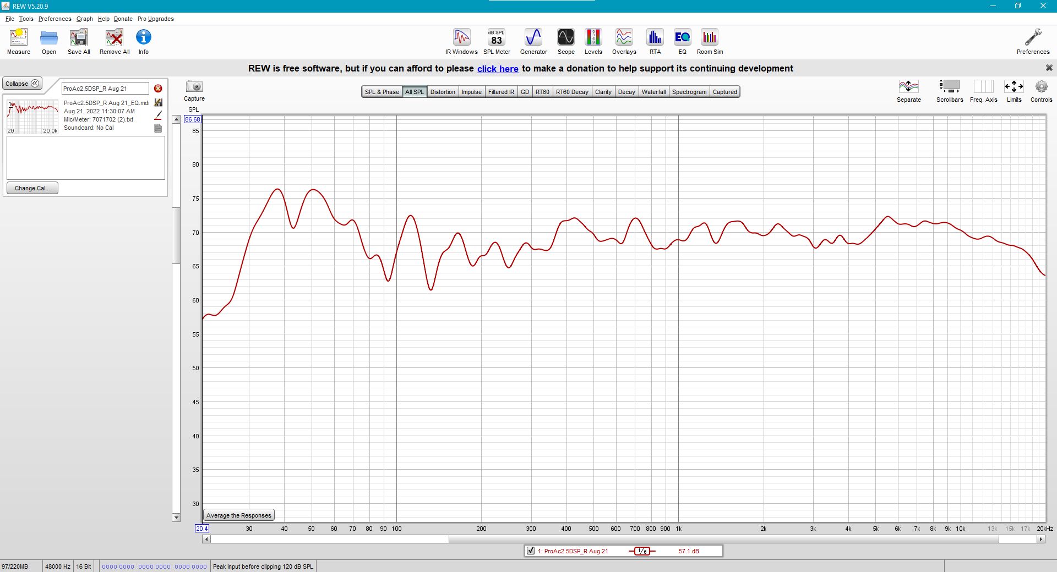Image resolution: width=1057 pixels, height=572 pixels.
Task: Open the Pro Upgrades menu
Action: (155, 19)
